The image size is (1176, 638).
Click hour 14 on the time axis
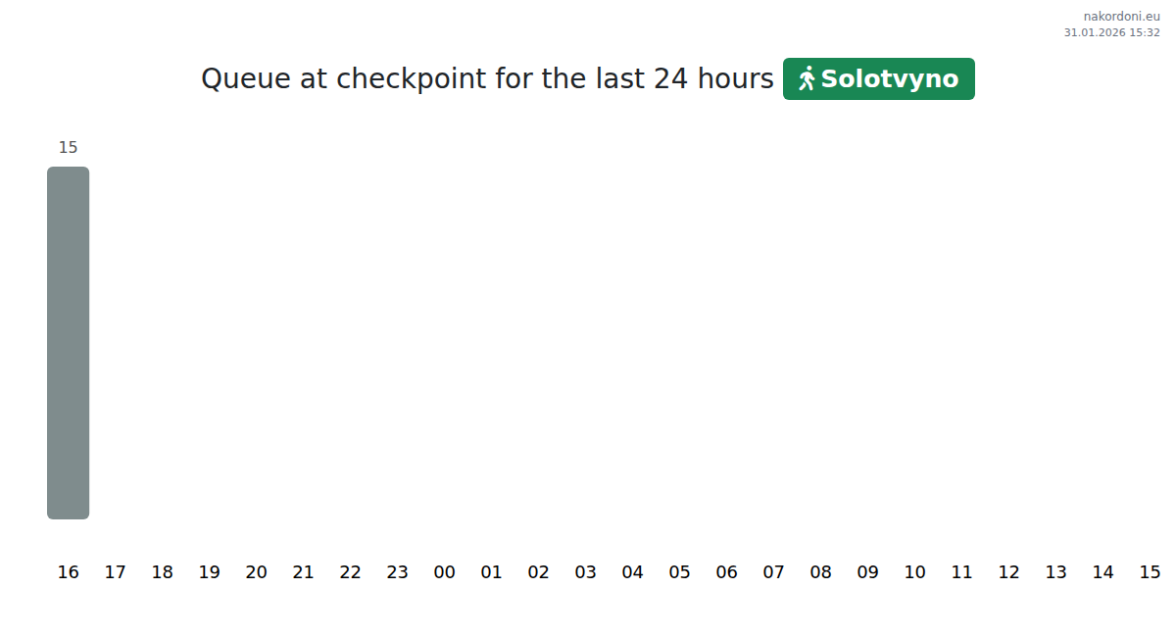pyautogui.click(x=1102, y=572)
